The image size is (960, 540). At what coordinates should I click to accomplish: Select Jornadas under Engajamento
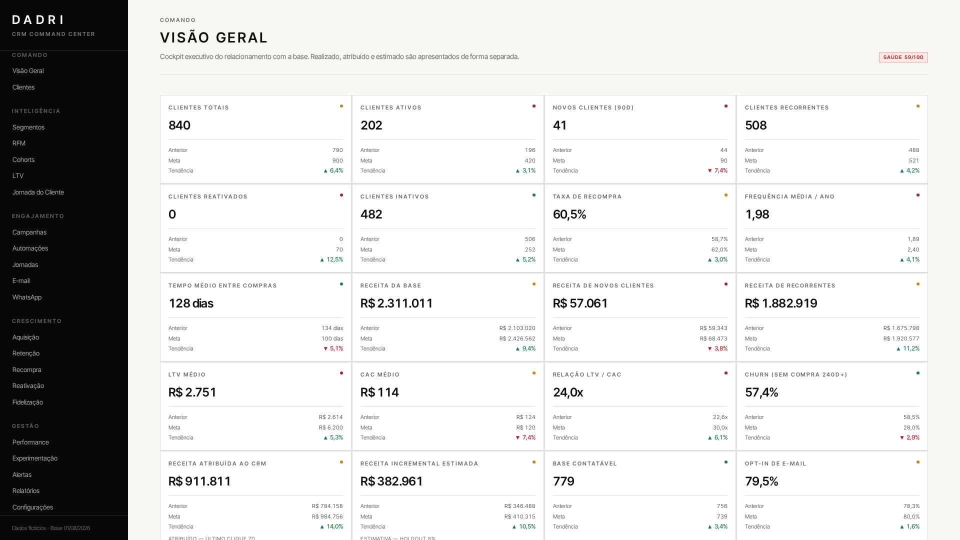[x=25, y=265]
